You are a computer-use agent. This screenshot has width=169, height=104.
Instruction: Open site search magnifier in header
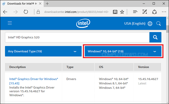pyautogui.click(x=158, y=23)
